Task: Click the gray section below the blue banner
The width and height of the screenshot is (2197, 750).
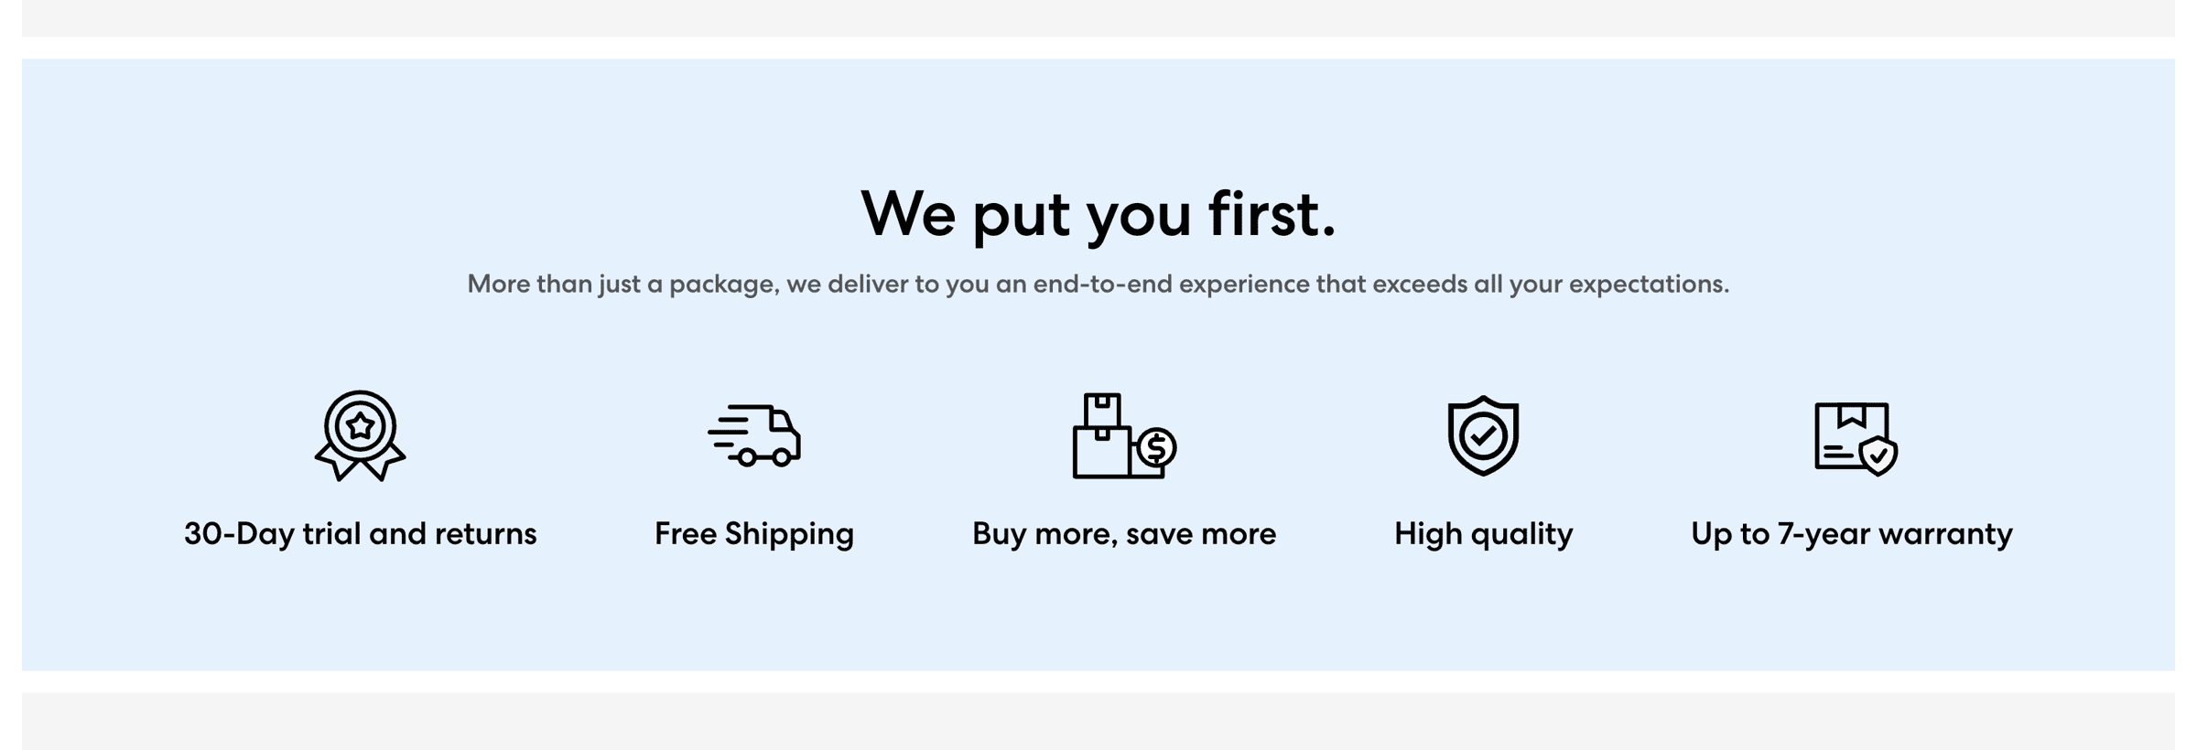Action: pyautogui.click(x=1098, y=721)
